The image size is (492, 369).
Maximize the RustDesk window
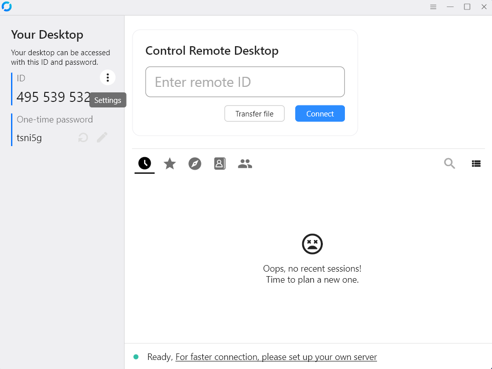[x=467, y=7]
